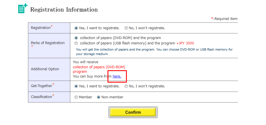Viewport: 266px width, 125px height.
Task: Click the 'Required item' note
Action: click(225, 19)
